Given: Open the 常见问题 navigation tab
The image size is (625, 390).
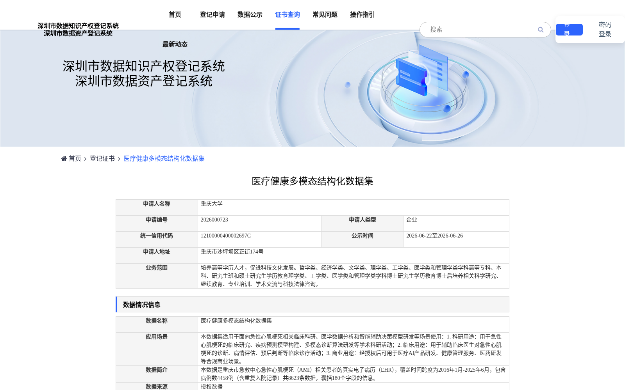Looking at the screenshot, I should pos(325,15).
